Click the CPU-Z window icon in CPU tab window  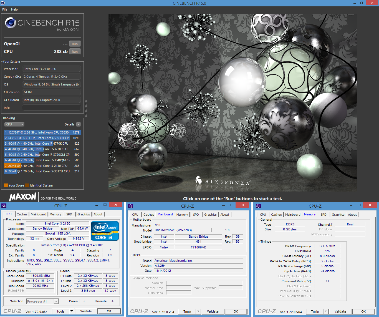(x=4, y=206)
